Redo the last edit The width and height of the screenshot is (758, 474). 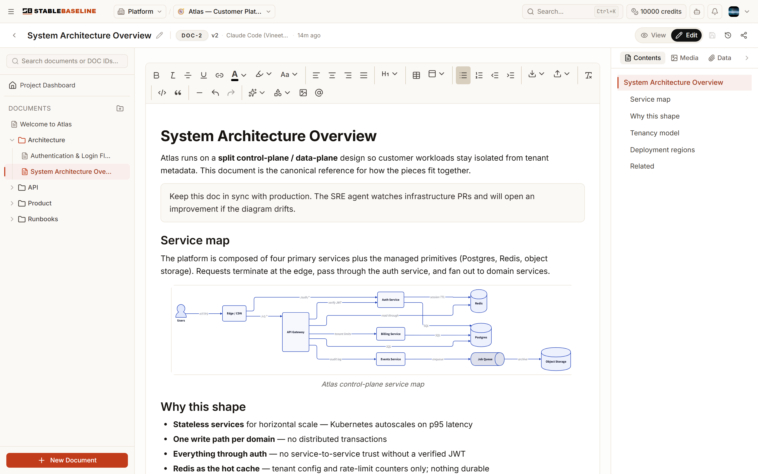coord(231,93)
